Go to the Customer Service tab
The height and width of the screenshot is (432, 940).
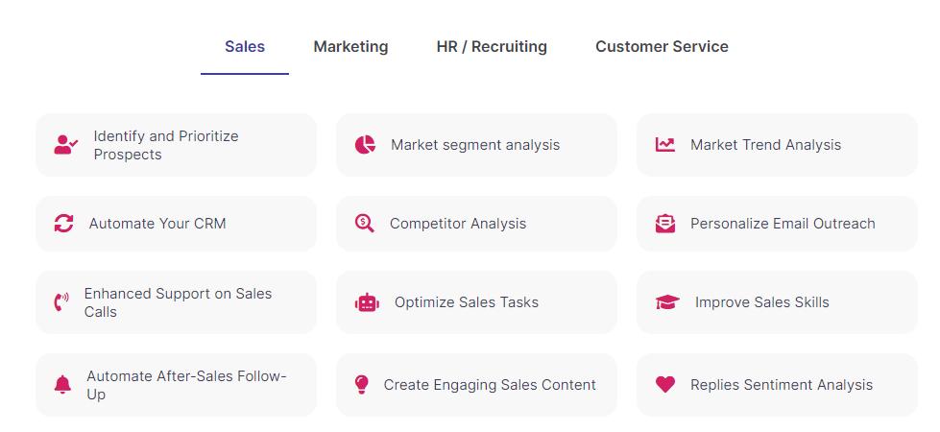click(x=662, y=46)
